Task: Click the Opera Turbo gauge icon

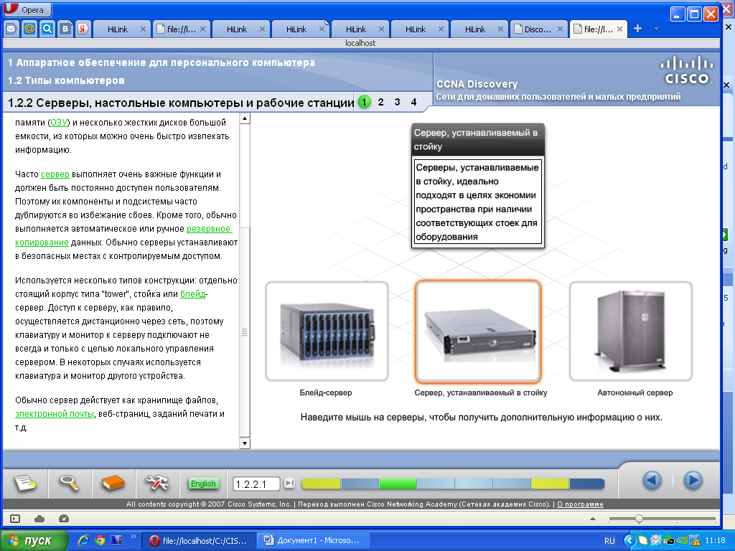Action: (x=64, y=519)
